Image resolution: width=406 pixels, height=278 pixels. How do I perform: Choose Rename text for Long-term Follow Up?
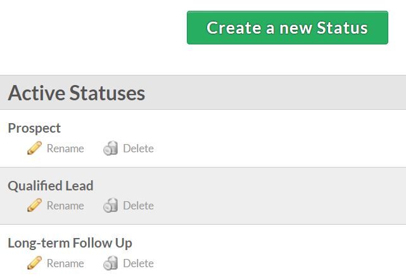pyautogui.click(x=65, y=263)
